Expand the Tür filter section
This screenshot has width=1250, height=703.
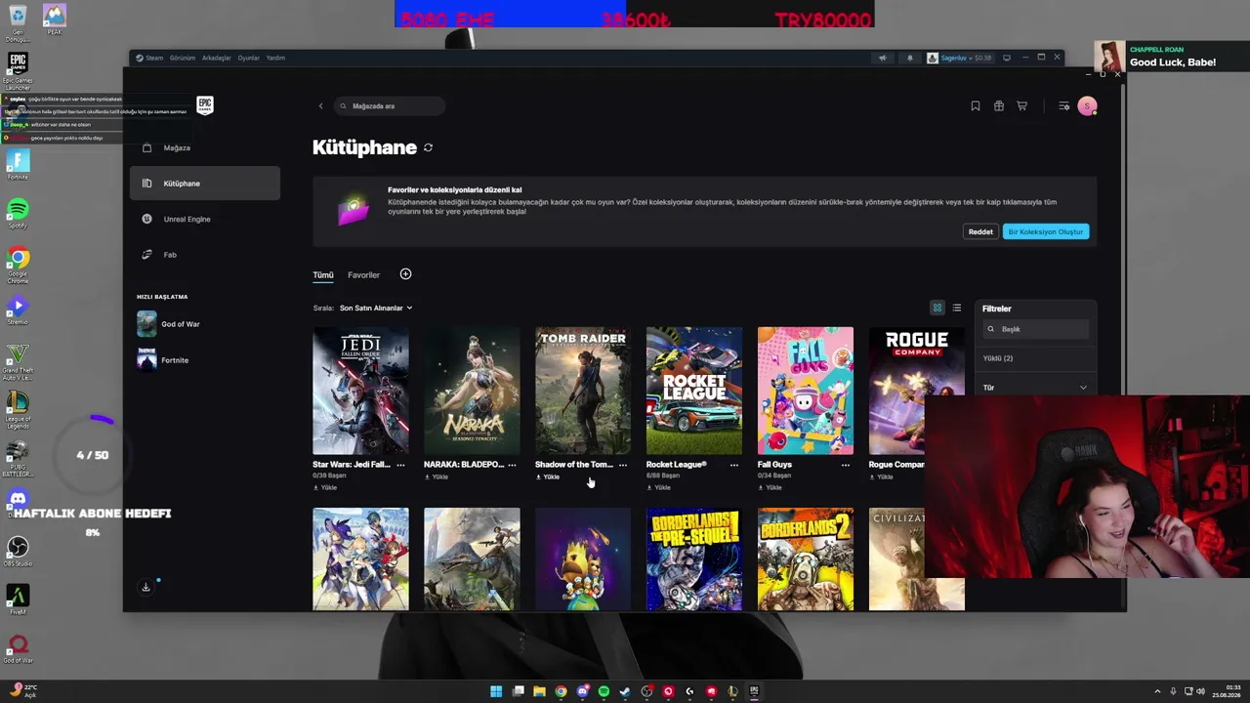tap(1035, 388)
